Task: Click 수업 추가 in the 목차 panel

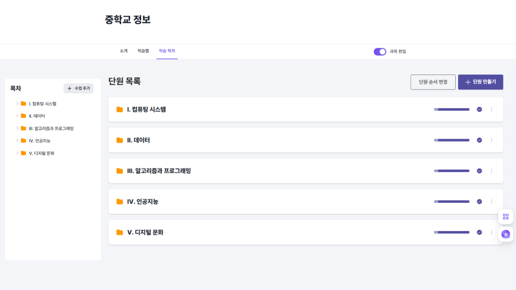Action: [x=79, y=88]
